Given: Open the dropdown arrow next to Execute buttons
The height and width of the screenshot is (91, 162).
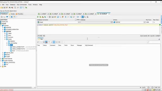Looking at the screenshot, I should point(47,17).
